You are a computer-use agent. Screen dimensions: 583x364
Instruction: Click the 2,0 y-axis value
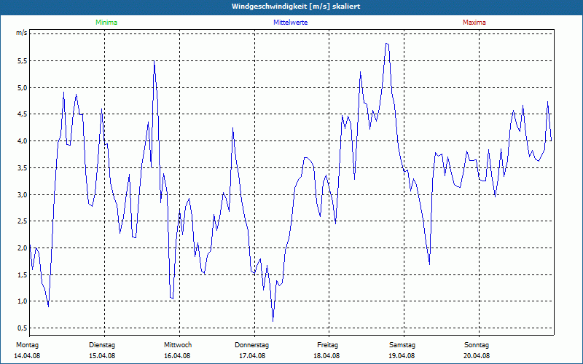pos(23,248)
